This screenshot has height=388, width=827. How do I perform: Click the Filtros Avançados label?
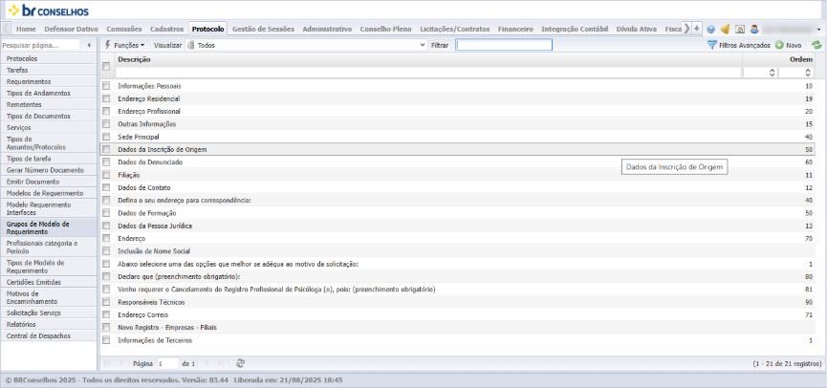(745, 46)
